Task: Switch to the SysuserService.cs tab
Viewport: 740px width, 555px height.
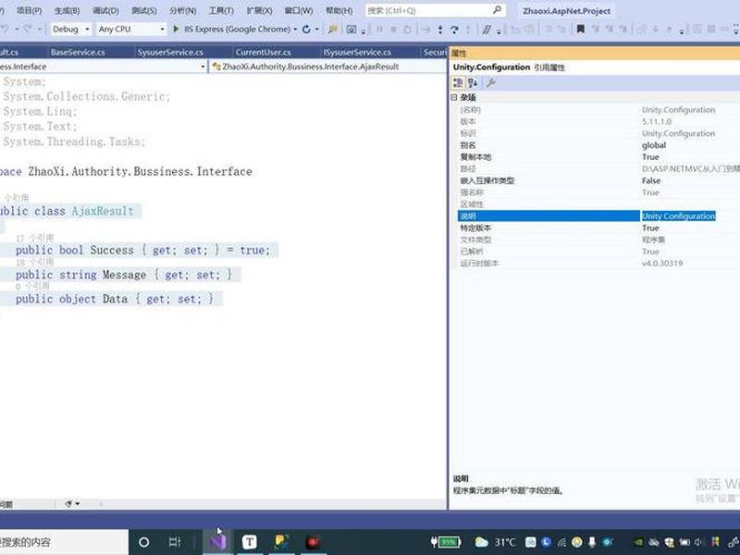Action: click(170, 53)
